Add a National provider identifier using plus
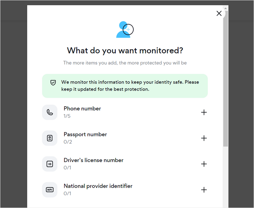This screenshot has width=254, height=208. click(x=204, y=190)
